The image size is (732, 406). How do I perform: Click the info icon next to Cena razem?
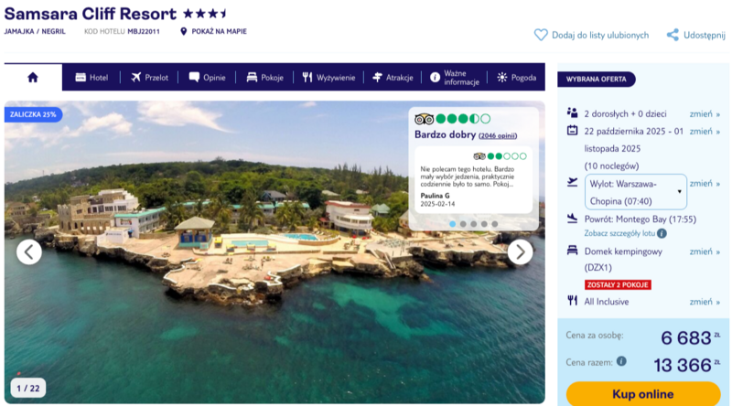[621, 361]
